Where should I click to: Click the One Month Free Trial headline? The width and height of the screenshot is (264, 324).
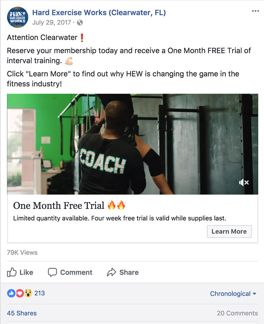pyautogui.click(x=59, y=206)
